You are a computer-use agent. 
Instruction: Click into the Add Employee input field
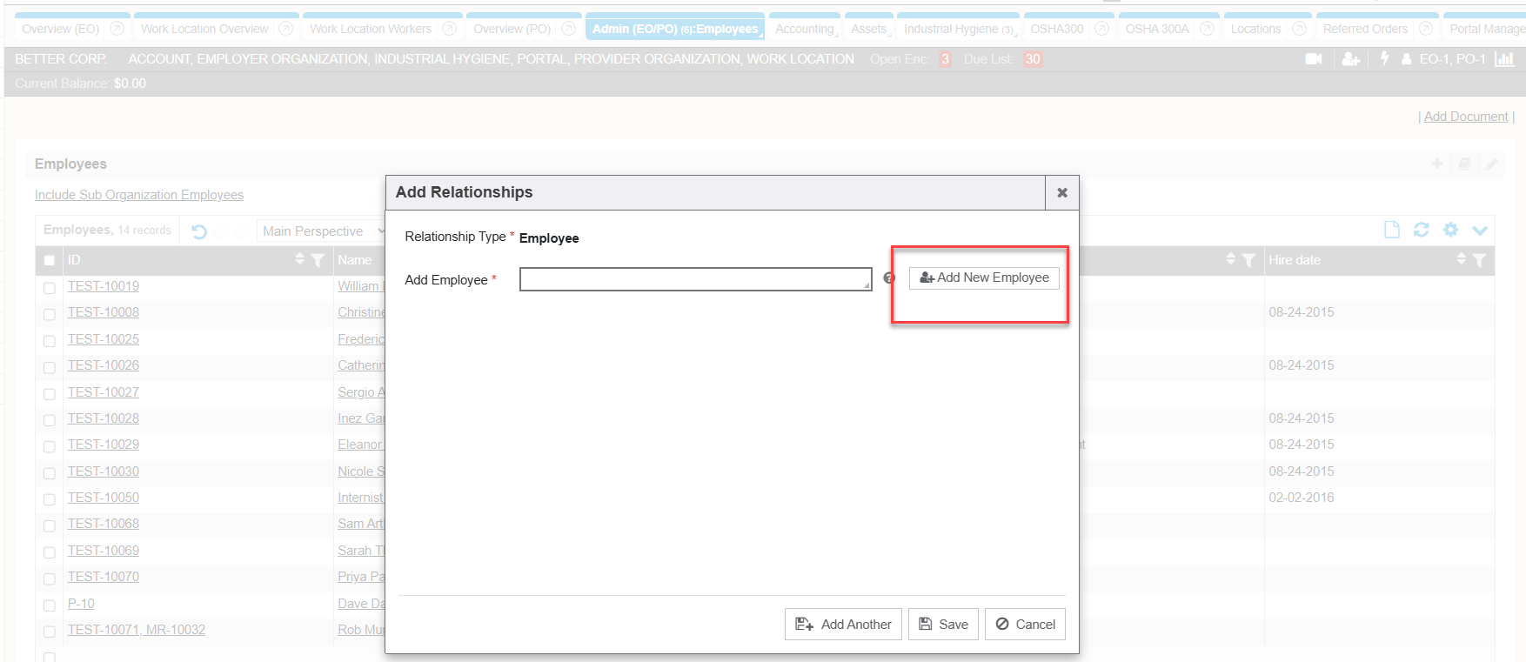click(x=694, y=279)
